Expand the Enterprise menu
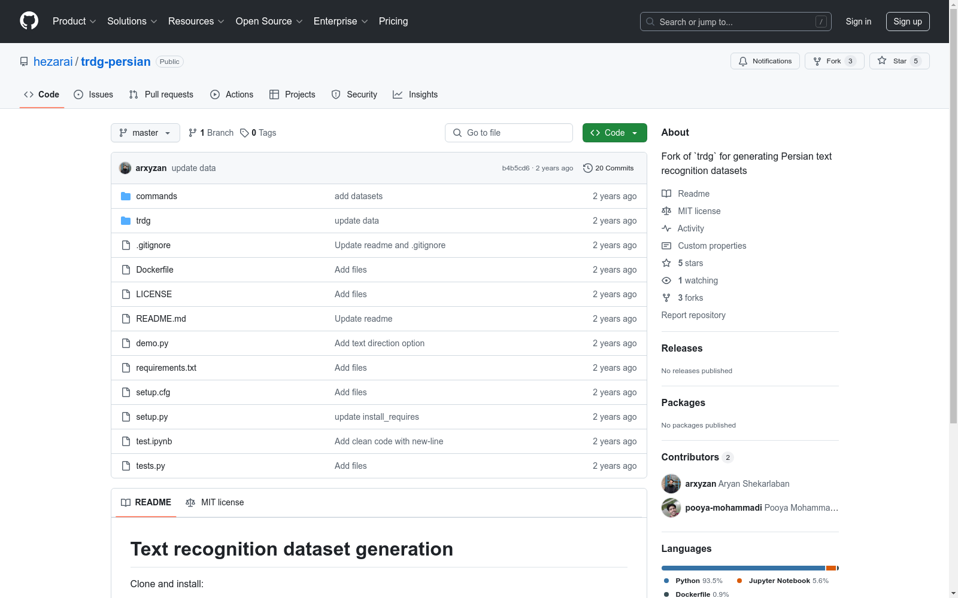Viewport: 958px width, 598px height. pos(341,22)
